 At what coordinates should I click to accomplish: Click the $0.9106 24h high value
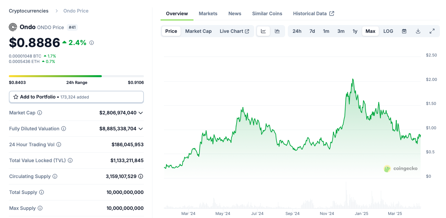136,82
